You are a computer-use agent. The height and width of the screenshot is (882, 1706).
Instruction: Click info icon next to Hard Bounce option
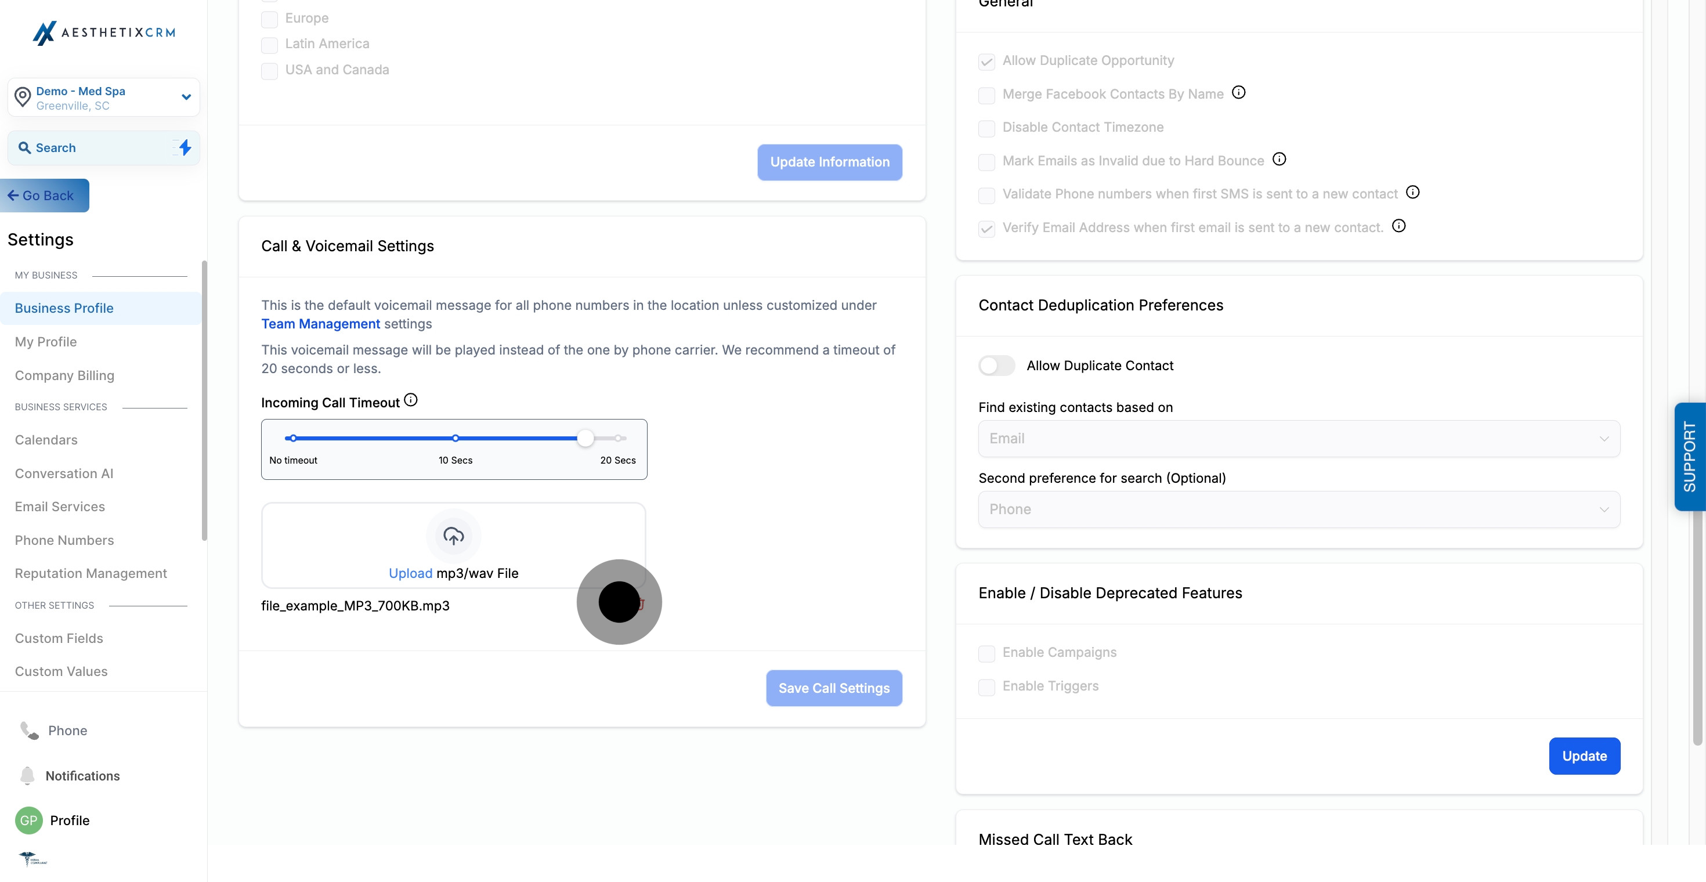pyautogui.click(x=1279, y=159)
